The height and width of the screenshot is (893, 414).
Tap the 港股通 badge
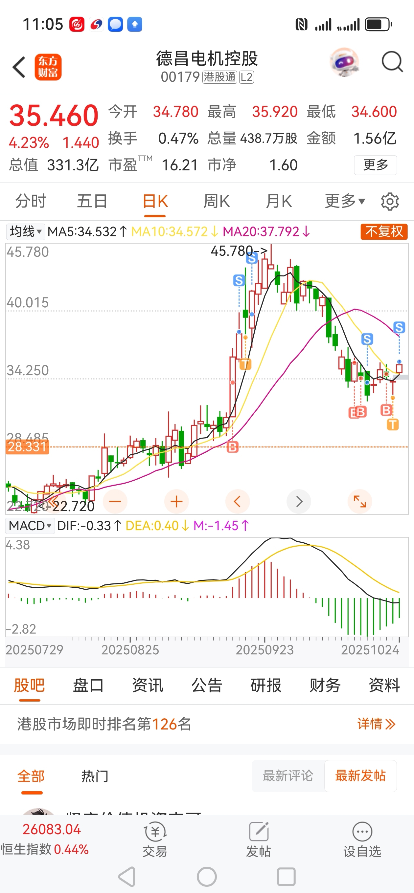pyautogui.click(x=220, y=77)
